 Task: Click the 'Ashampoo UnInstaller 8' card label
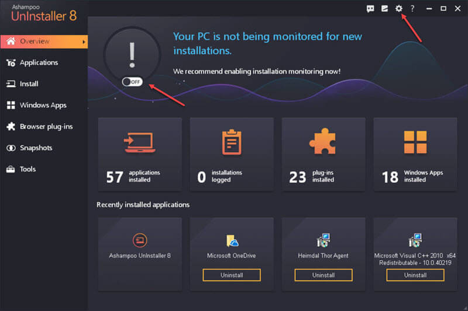coord(140,256)
